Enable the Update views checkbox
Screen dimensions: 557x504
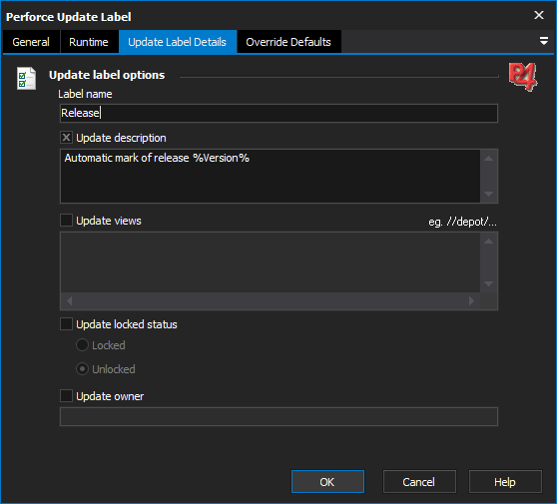coord(66,221)
